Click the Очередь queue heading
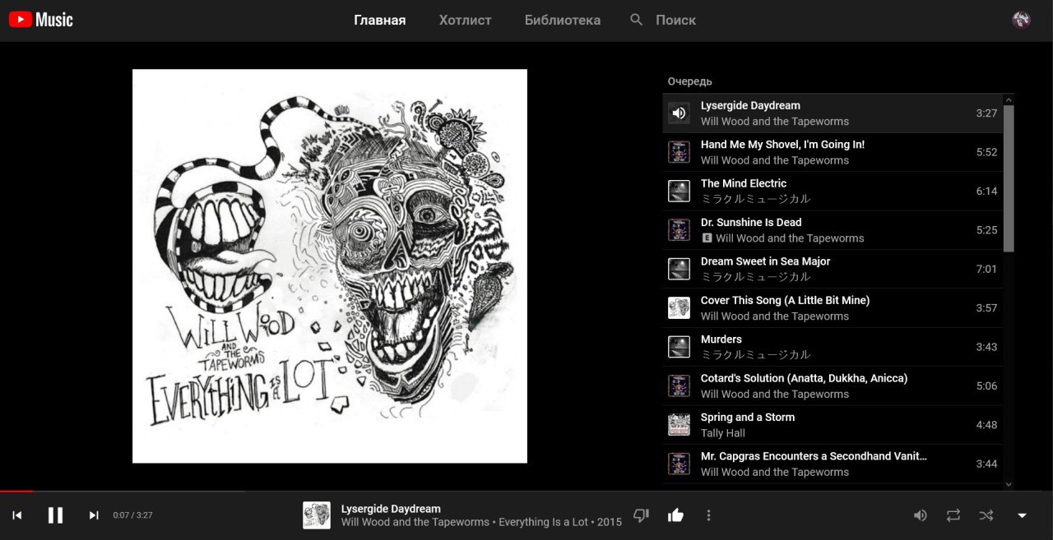 (690, 81)
